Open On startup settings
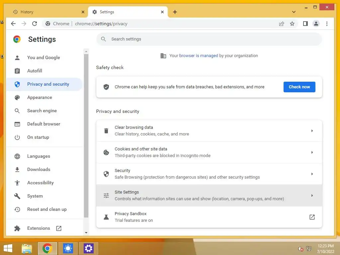 coord(44,137)
